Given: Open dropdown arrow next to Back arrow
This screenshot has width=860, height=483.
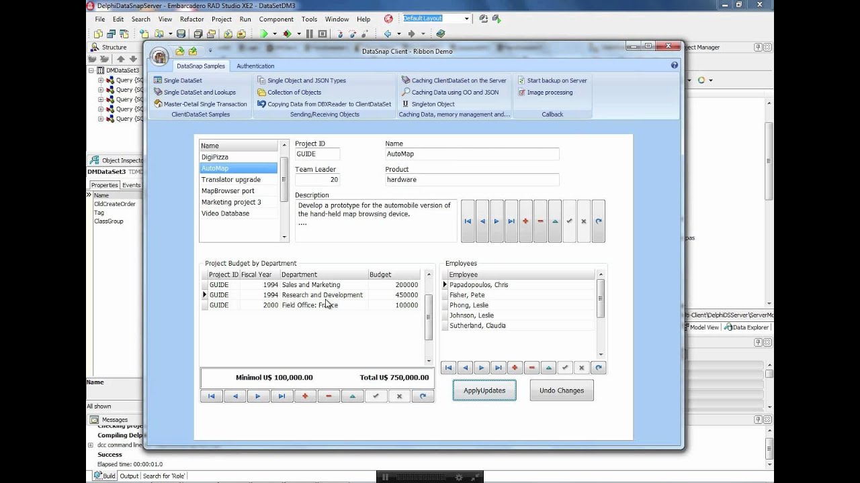Looking at the screenshot, I should point(398,34).
